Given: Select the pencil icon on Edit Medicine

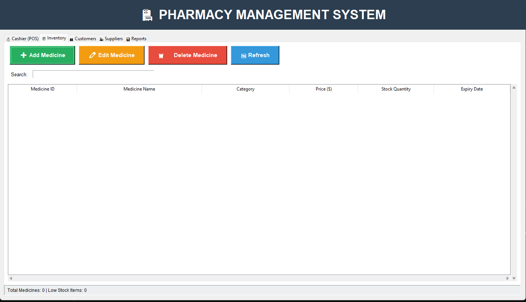Looking at the screenshot, I should 92,55.
